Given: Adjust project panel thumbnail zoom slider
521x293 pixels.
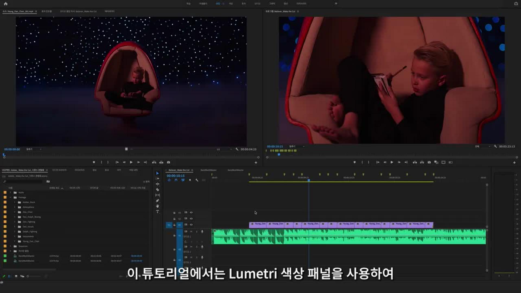Looking at the screenshot, I should 28,276.
